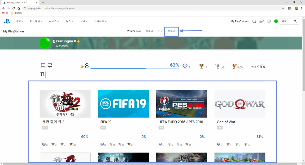Click the vertical page scrollbar
Image resolution: width=305 pixels, height=165 pixels.
coord(303,55)
